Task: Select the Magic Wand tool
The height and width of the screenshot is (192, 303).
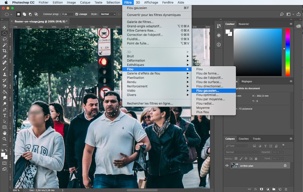Action: coord(5,45)
